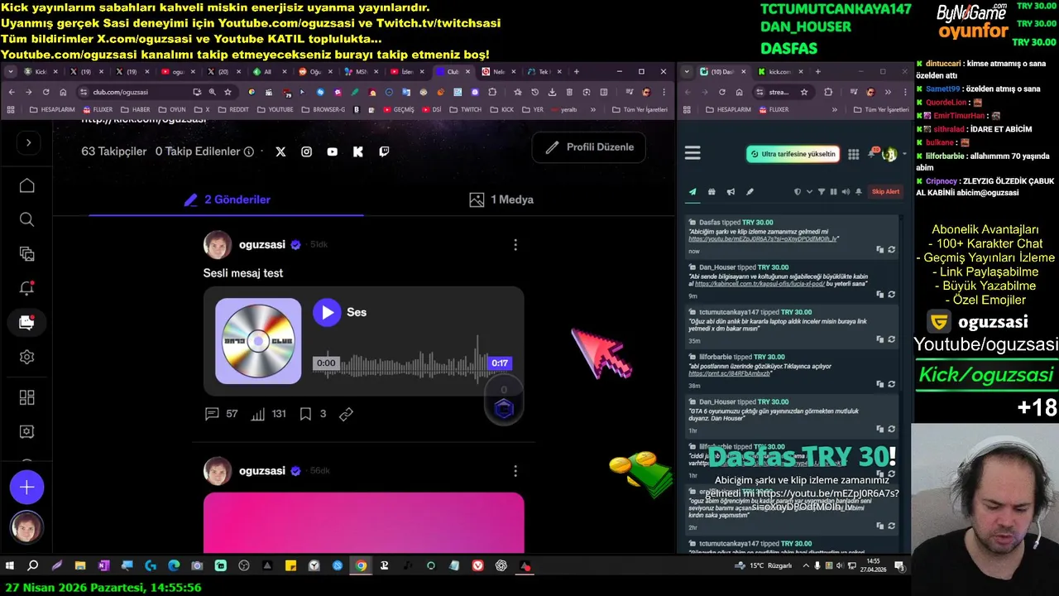Screen dimensions: 1059x596
Task: Open hamburger menu in Streamlabs window
Action: point(692,153)
